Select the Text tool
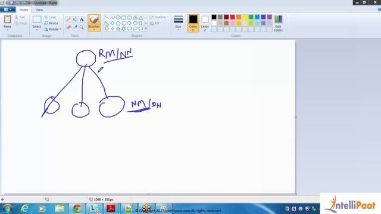The height and width of the screenshot is (214, 381). 82,20
